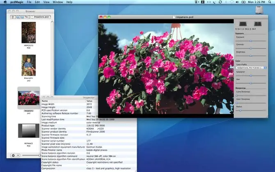The image size is (275, 172).
Task: Adjust the Hue slider
Action: pos(251,83)
